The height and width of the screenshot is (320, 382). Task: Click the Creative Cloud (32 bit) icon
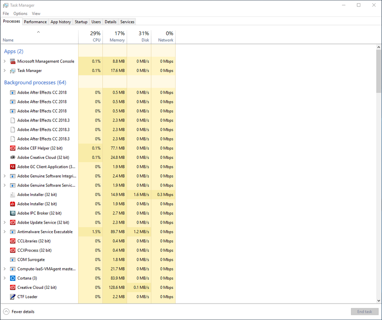coord(13,288)
